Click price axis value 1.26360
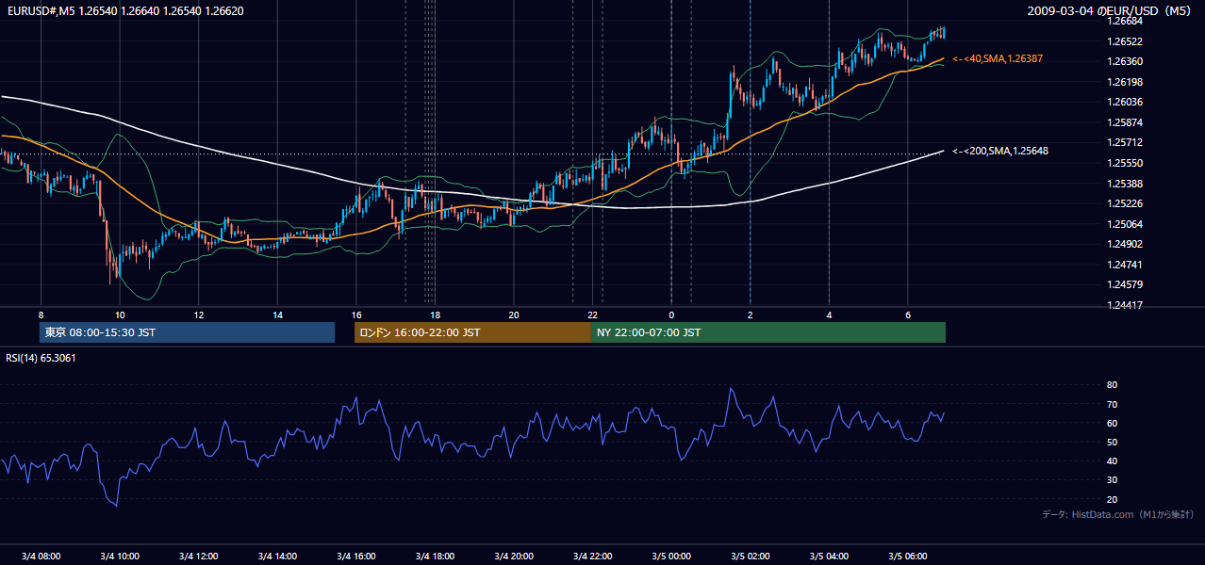Image resolution: width=1205 pixels, height=565 pixels. [1125, 61]
